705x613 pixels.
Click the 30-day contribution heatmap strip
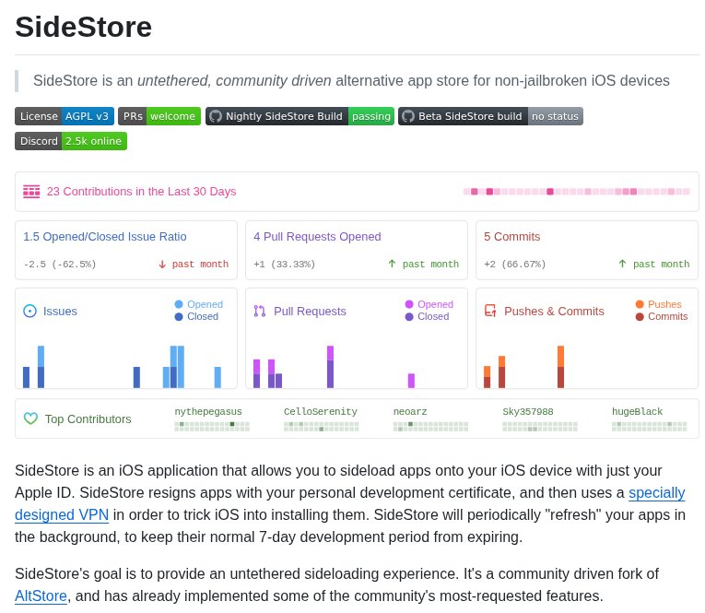pyautogui.click(x=576, y=192)
